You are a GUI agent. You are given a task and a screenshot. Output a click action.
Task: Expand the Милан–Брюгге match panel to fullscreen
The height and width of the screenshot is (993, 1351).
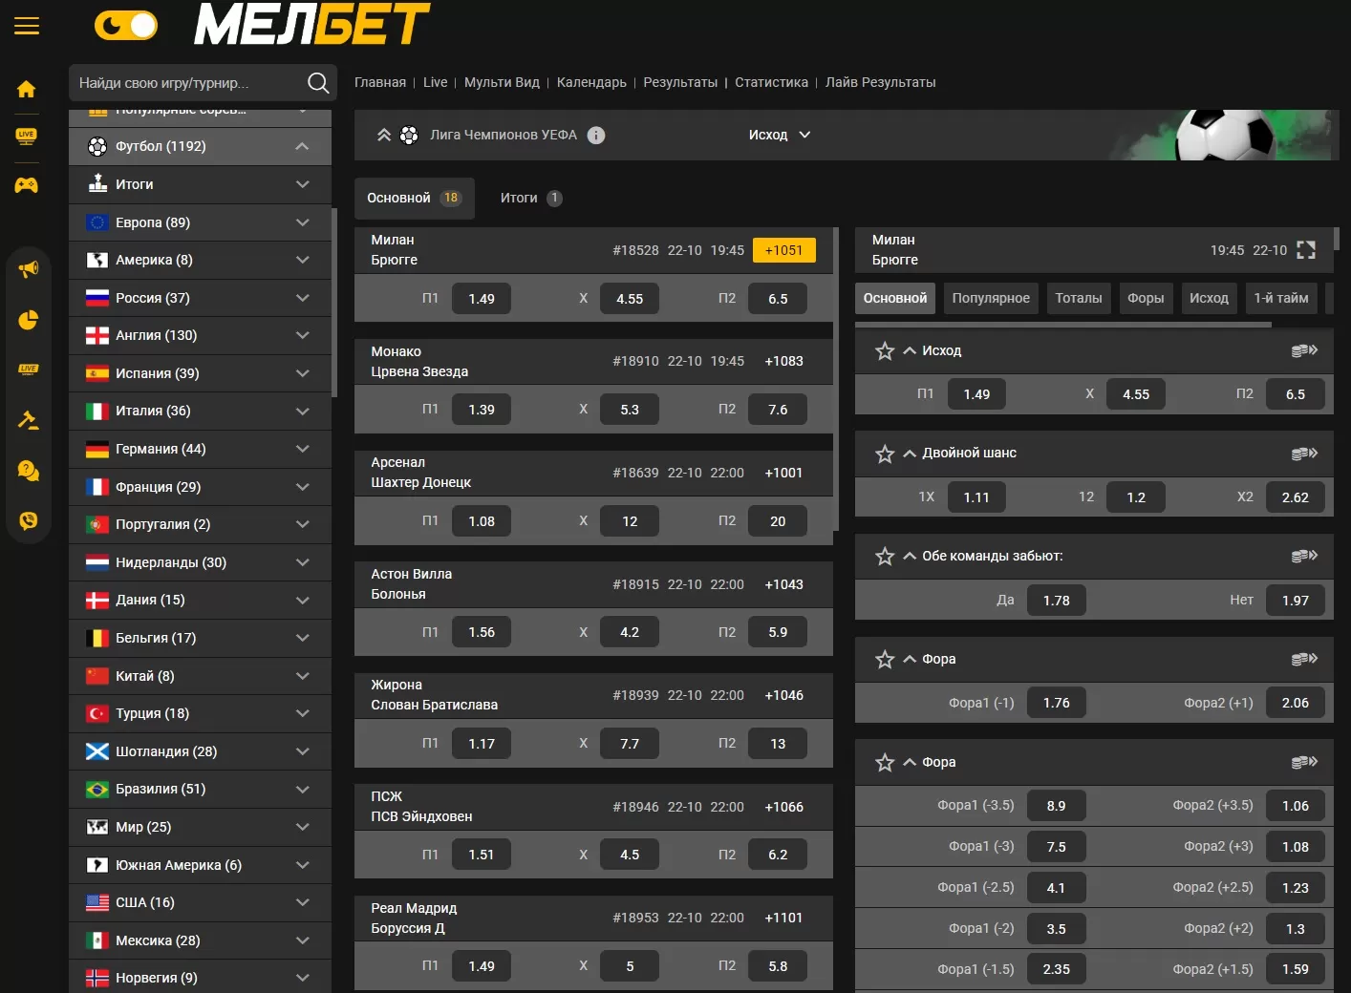pyautogui.click(x=1306, y=250)
